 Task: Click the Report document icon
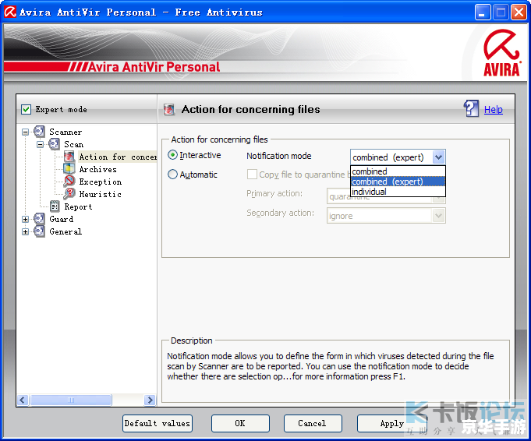[x=55, y=206]
